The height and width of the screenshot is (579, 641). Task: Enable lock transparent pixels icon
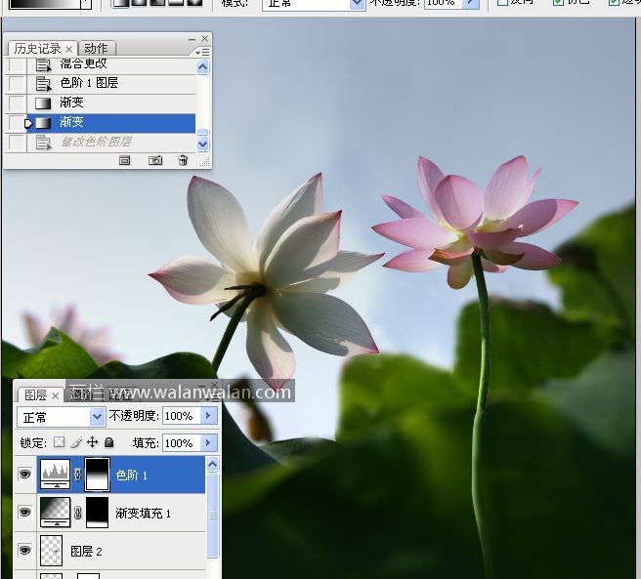59,442
